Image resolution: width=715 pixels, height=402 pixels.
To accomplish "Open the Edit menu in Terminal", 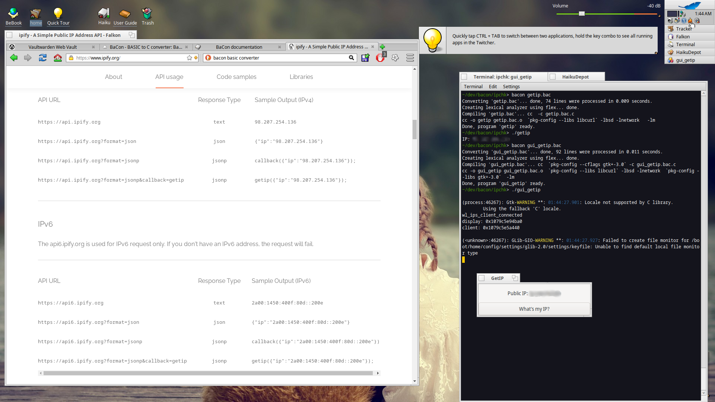I will (x=493, y=86).
